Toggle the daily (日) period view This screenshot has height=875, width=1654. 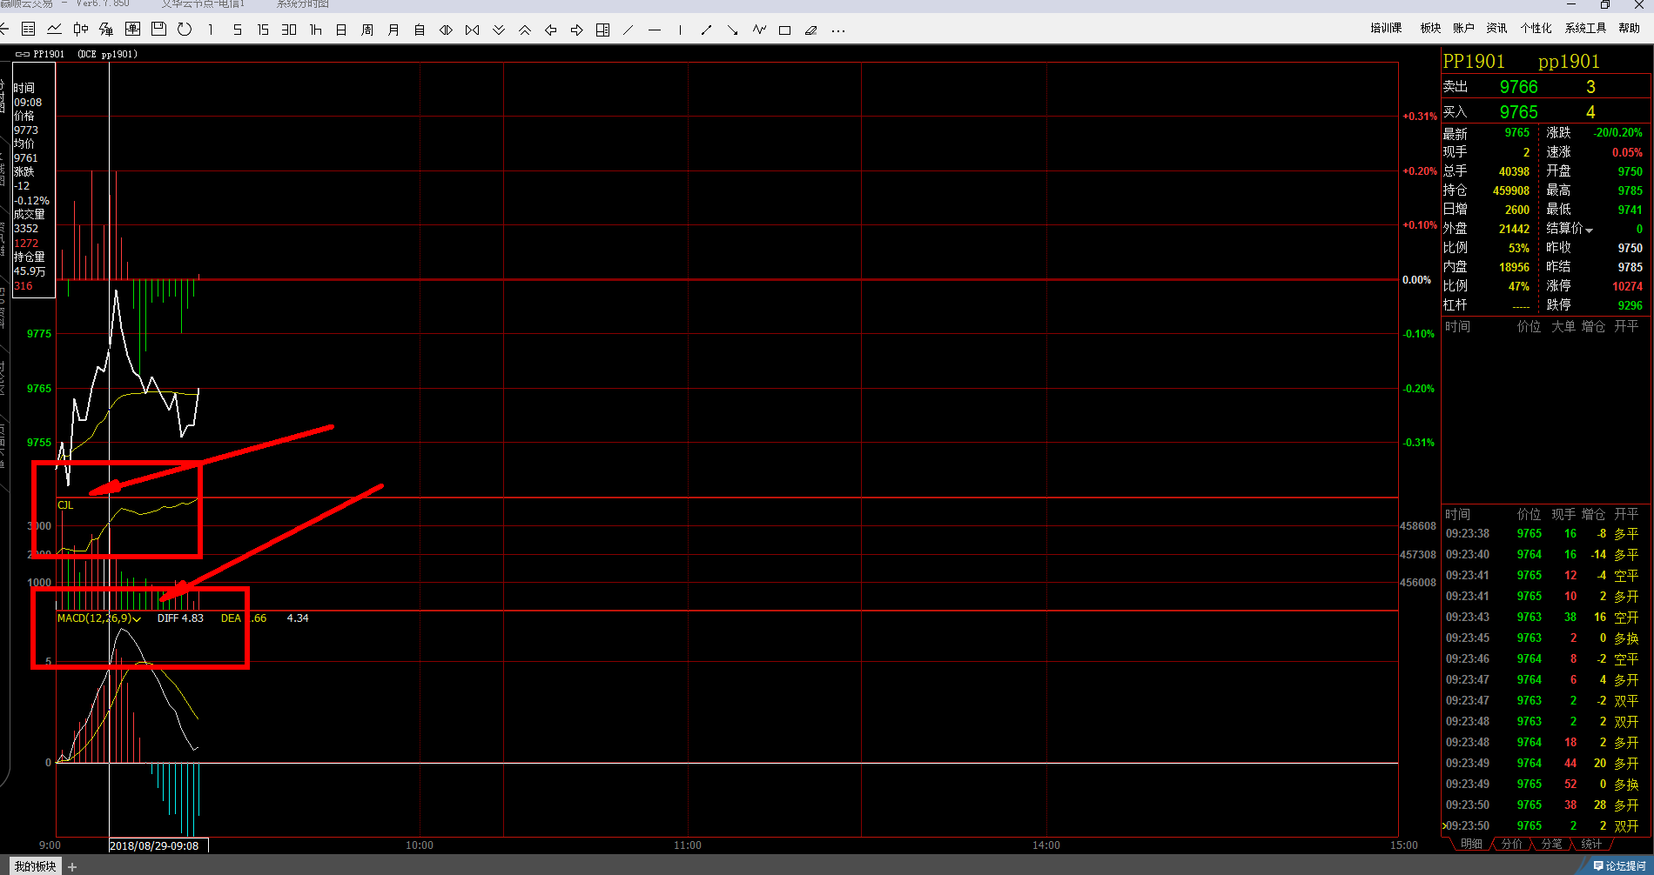tap(341, 30)
